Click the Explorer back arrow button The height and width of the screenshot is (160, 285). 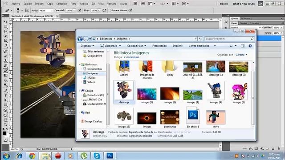[80, 39]
